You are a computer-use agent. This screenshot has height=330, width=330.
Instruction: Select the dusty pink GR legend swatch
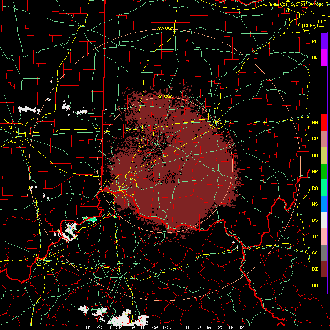tap(324, 139)
